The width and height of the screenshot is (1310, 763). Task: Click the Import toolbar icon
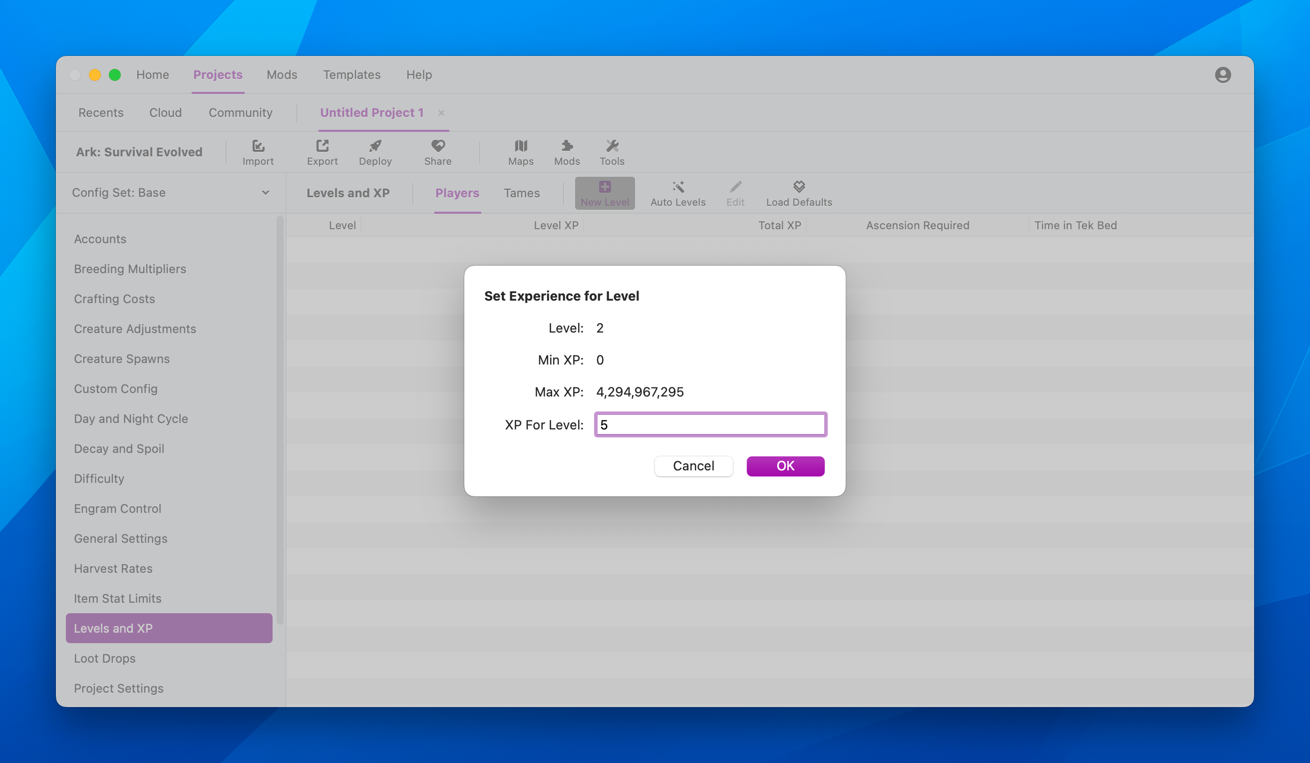point(258,146)
